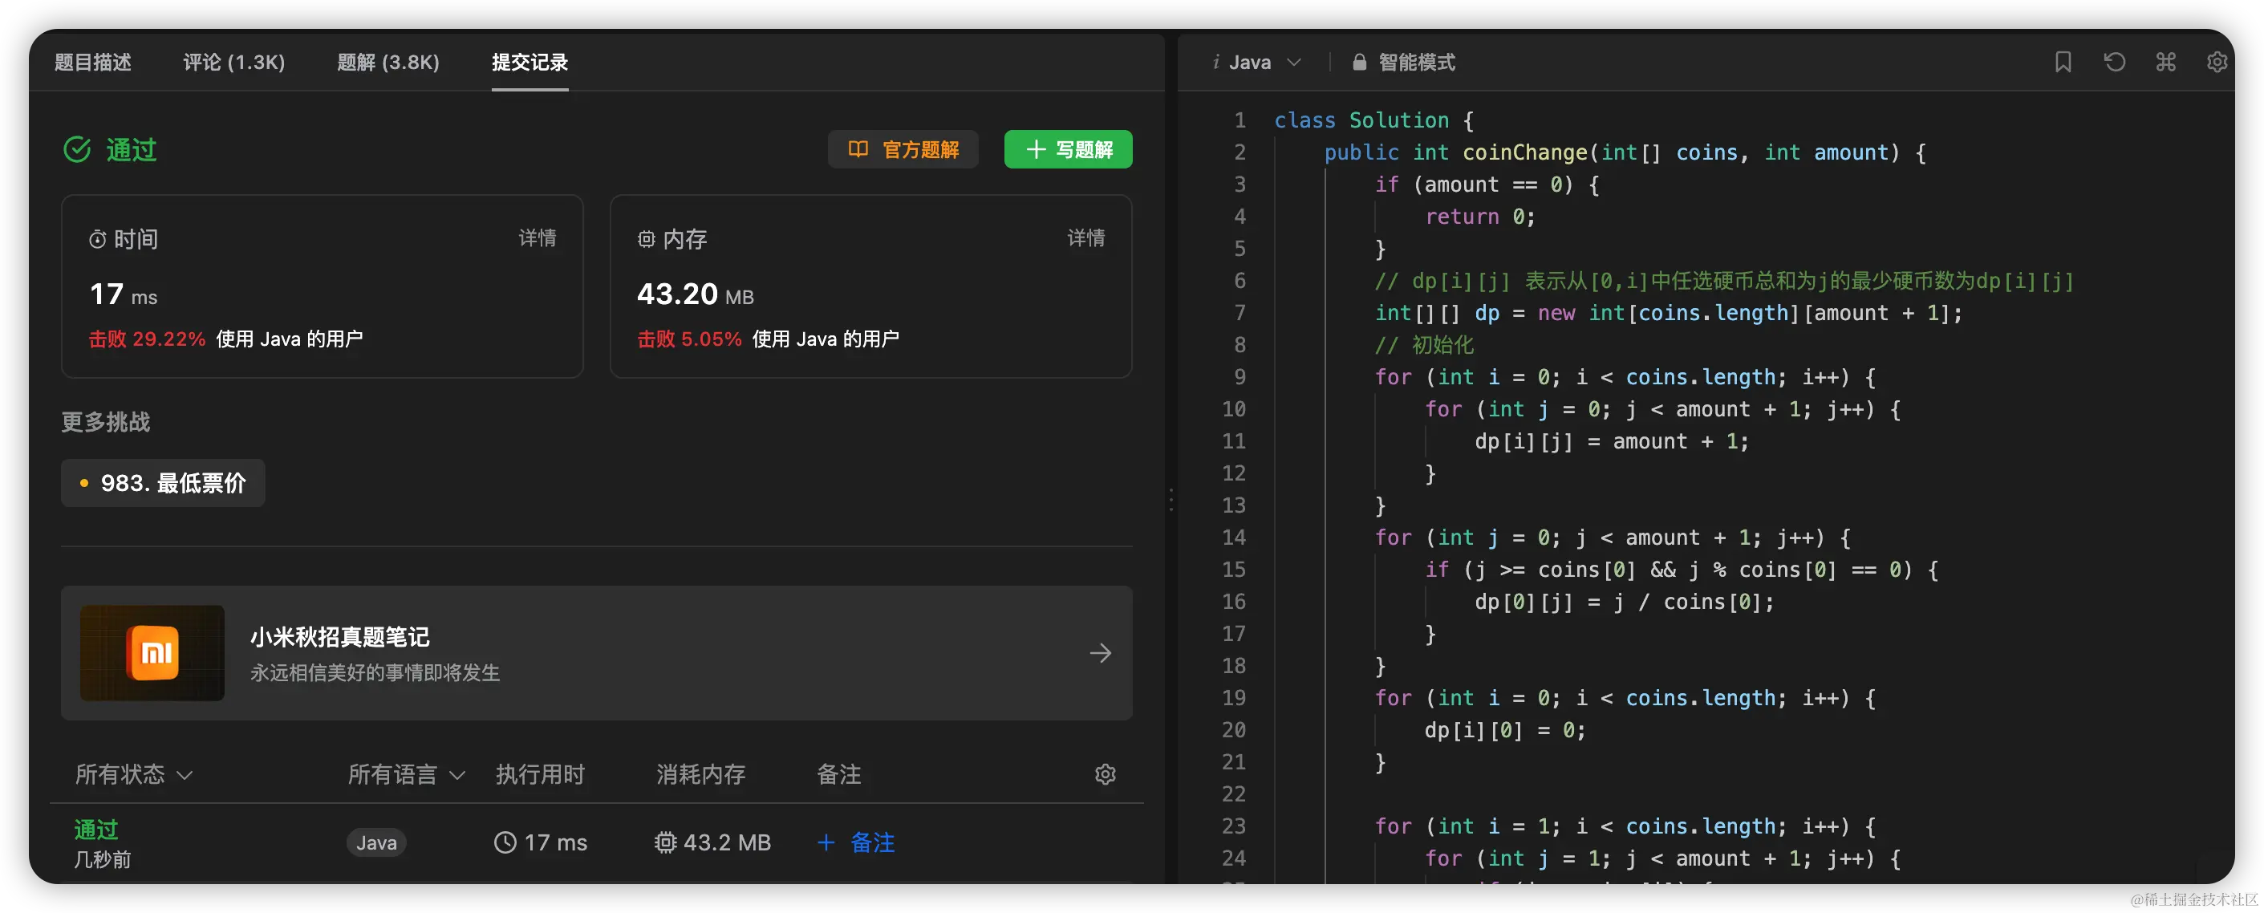Screen dimensions: 2264x913
Task: Open editor settings gear icon
Action: (x=2217, y=63)
